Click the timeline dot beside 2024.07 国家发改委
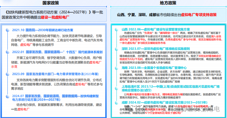The image size is (227, 118). pos(8,96)
